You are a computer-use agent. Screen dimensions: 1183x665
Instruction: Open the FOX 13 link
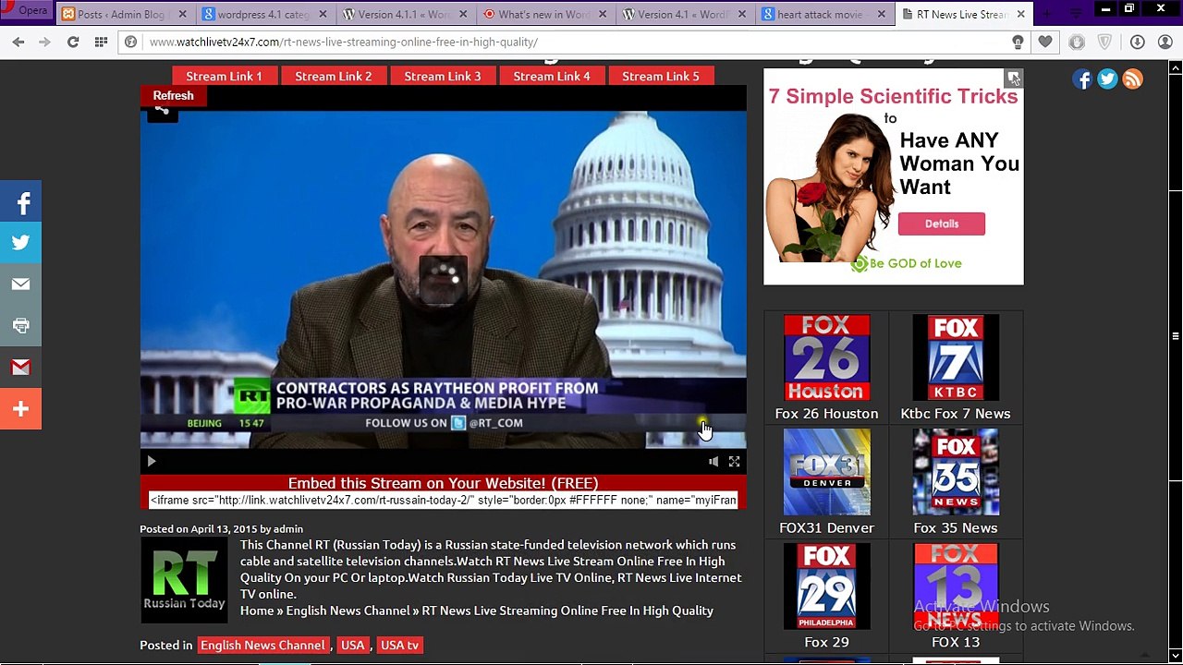pos(956,642)
